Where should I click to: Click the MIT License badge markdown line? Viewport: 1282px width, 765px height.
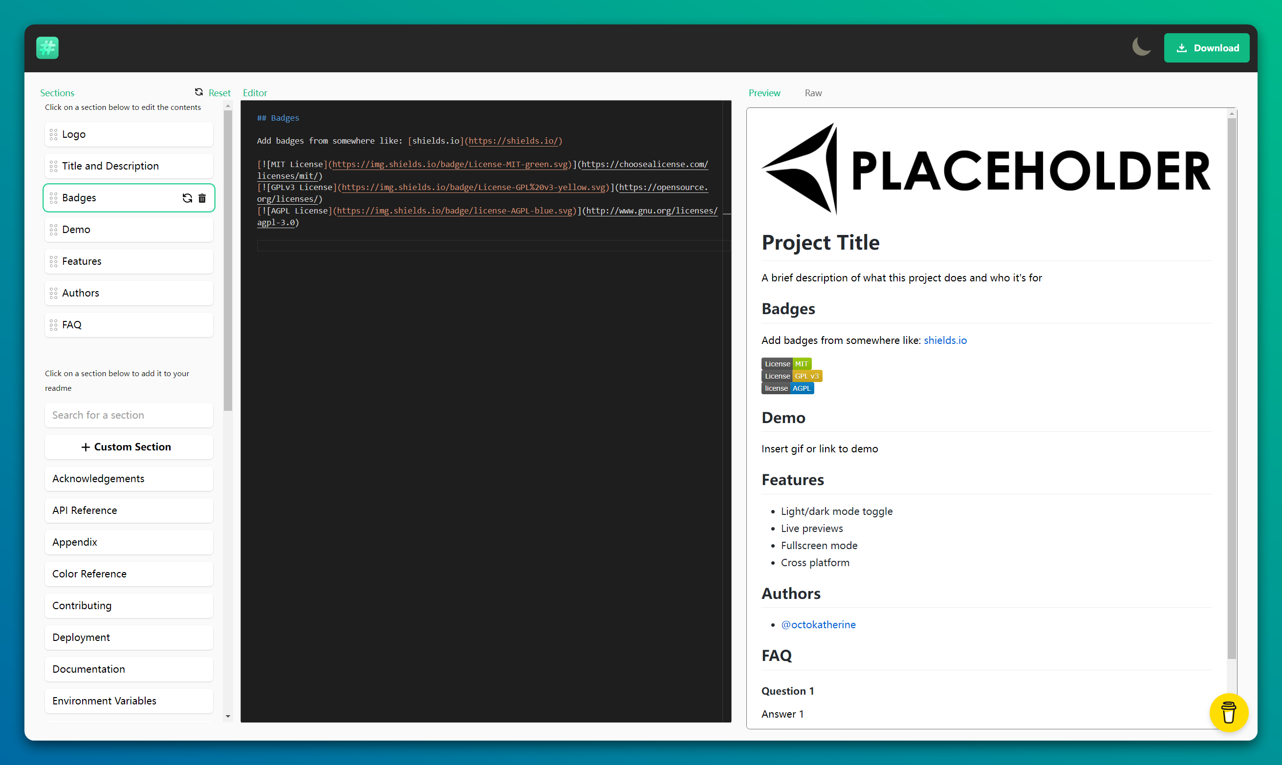(x=483, y=170)
